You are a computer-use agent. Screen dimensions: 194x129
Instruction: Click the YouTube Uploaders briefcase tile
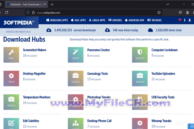pyautogui.click(x=140, y=78)
